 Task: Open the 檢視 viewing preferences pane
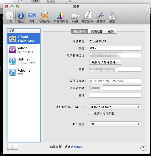click(75, 17)
